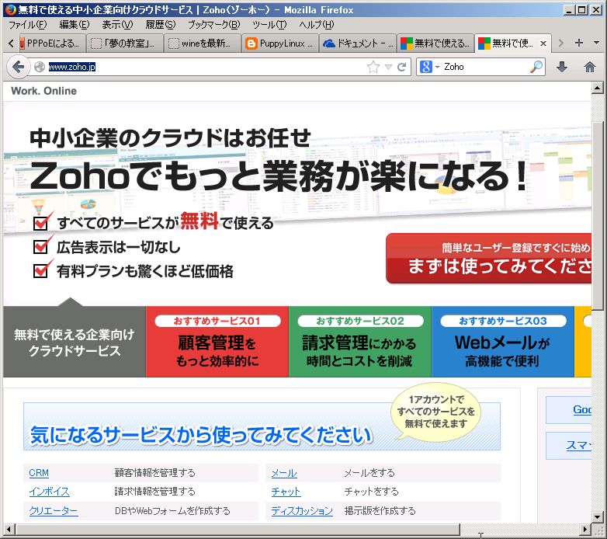Image resolution: width=607 pixels, height=539 pixels.
Task: Open the ファイル menu
Action: (x=27, y=25)
